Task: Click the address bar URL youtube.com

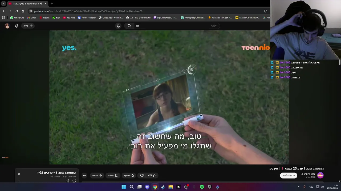Action: click(x=88, y=11)
